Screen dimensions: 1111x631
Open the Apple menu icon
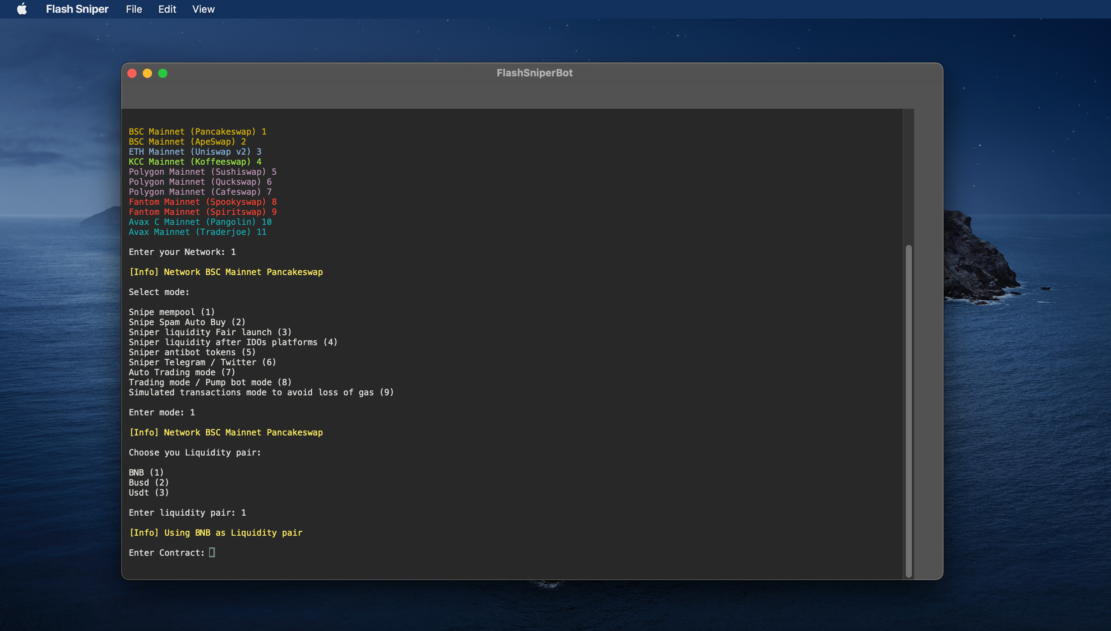[x=22, y=9]
